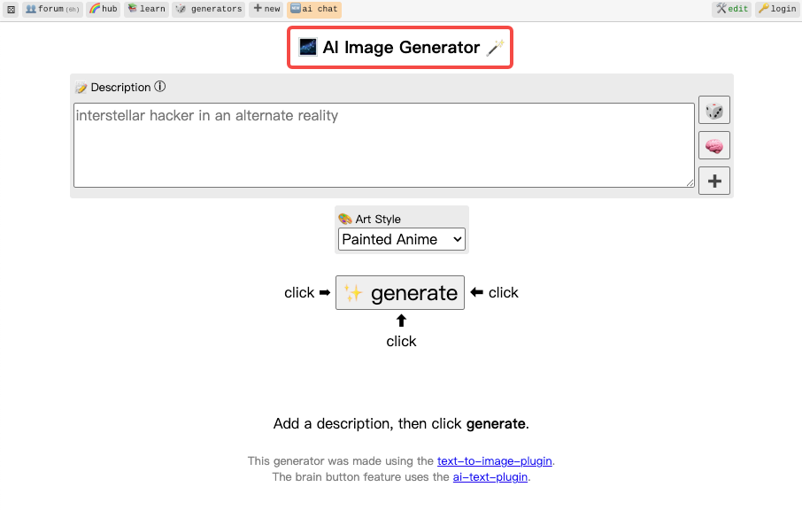This screenshot has height=510, width=802.
Task: Click the brain AI suggestion button
Action: coord(713,145)
